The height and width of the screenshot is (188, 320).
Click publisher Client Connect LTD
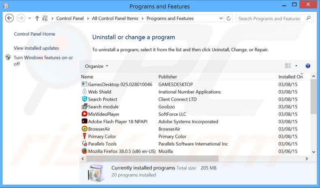(177, 99)
